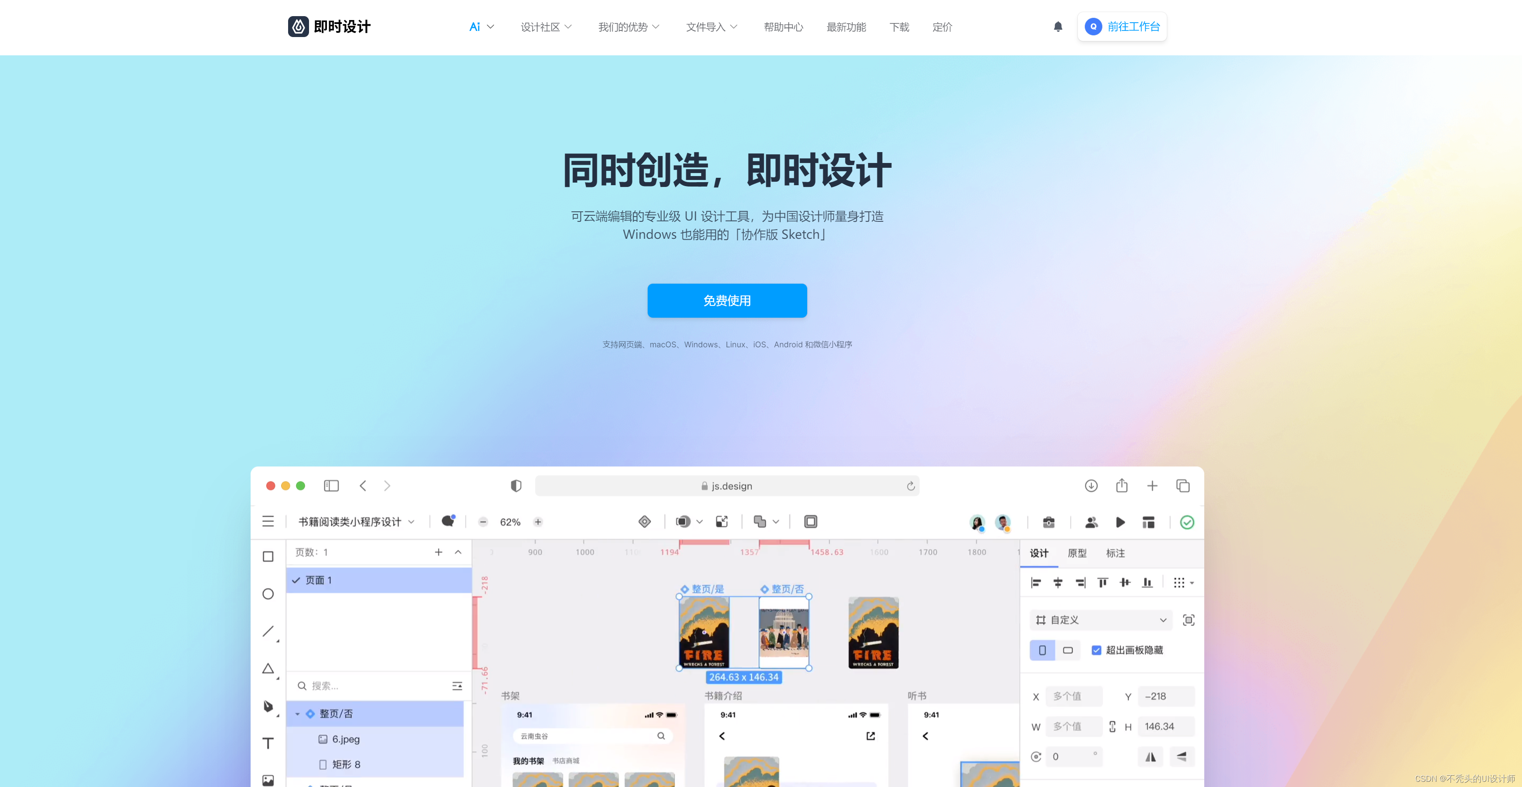The height and width of the screenshot is (787, 1522).
Task: Click the notification bell icon
Action: [1058, 27]
